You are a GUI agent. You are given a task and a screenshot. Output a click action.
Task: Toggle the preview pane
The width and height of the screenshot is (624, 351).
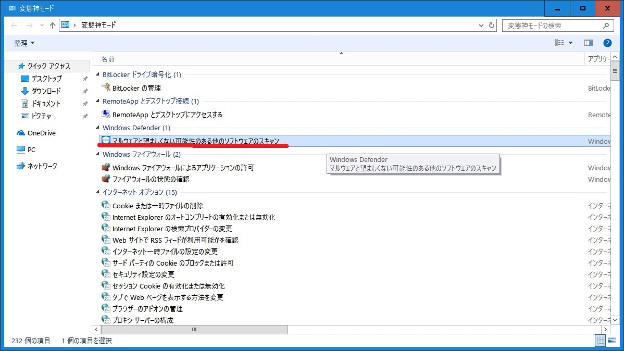pos(588,43)
